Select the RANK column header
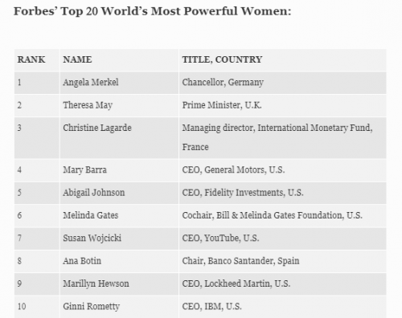The width and height of the screenshot is (402, 318). (x=31, y=59)
